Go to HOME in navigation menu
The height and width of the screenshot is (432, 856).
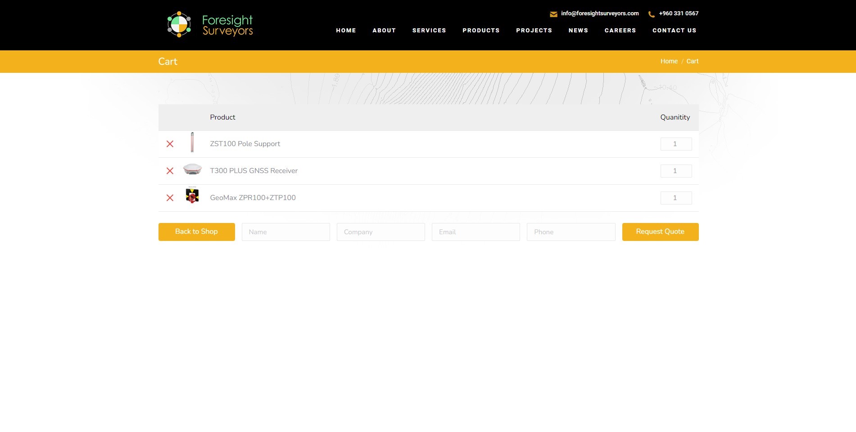346,31
